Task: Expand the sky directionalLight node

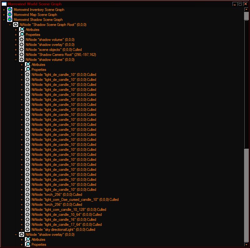Action: [22, 230]
